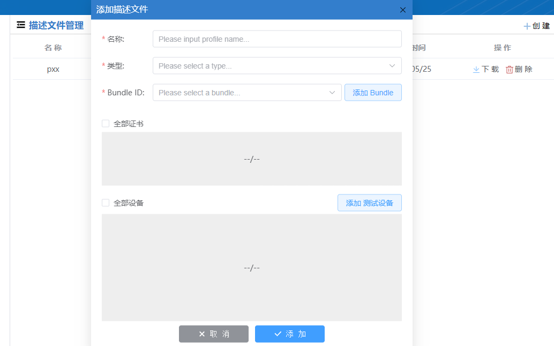Expand the type selector via its chevron
Screen dimensions: 554x346
393,65
